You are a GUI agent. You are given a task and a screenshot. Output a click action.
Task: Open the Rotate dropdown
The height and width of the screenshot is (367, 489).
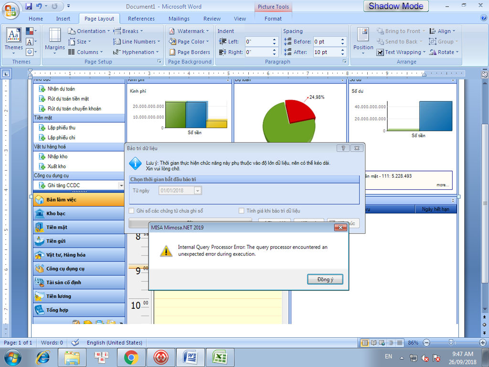(444, 52)
